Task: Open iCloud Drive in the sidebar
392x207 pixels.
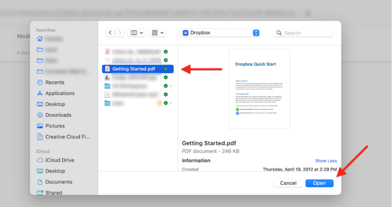Action: 55,160
